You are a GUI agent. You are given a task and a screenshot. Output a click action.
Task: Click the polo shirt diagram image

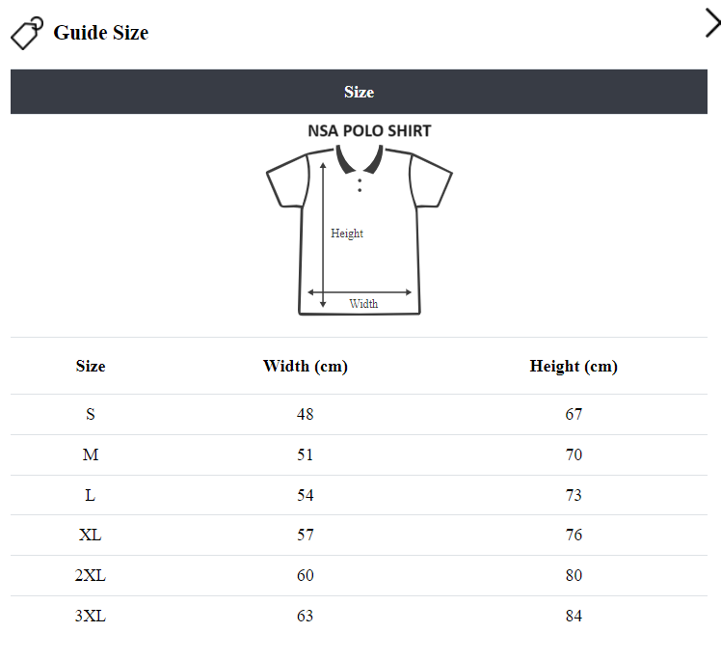click(359, 229)
